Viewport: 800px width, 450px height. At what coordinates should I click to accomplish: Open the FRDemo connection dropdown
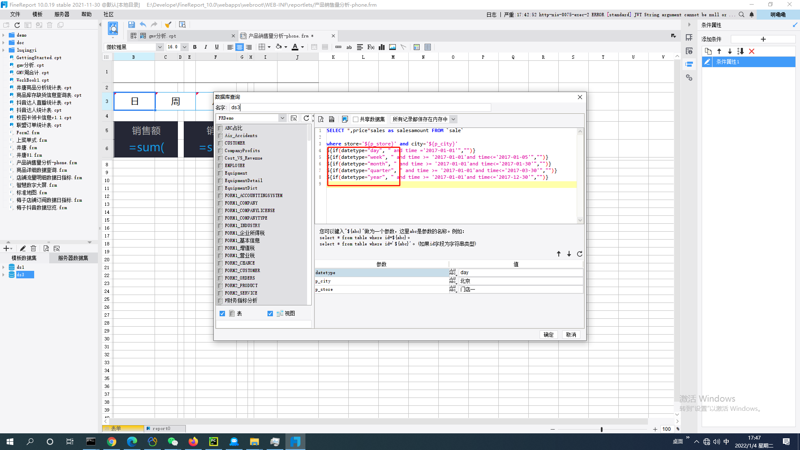tap(282, 118)
